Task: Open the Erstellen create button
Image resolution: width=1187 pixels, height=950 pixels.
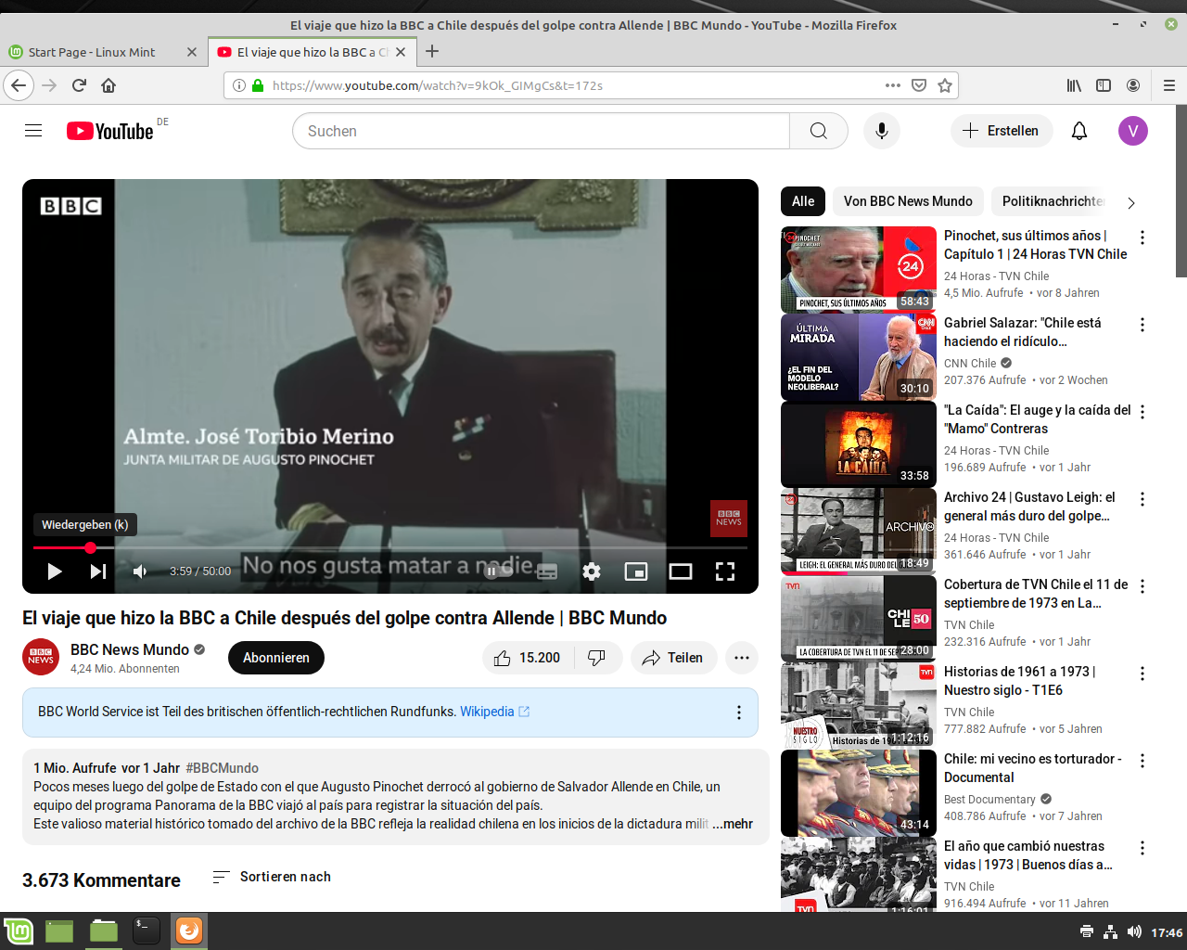Action: click(x=1002, y=131)
